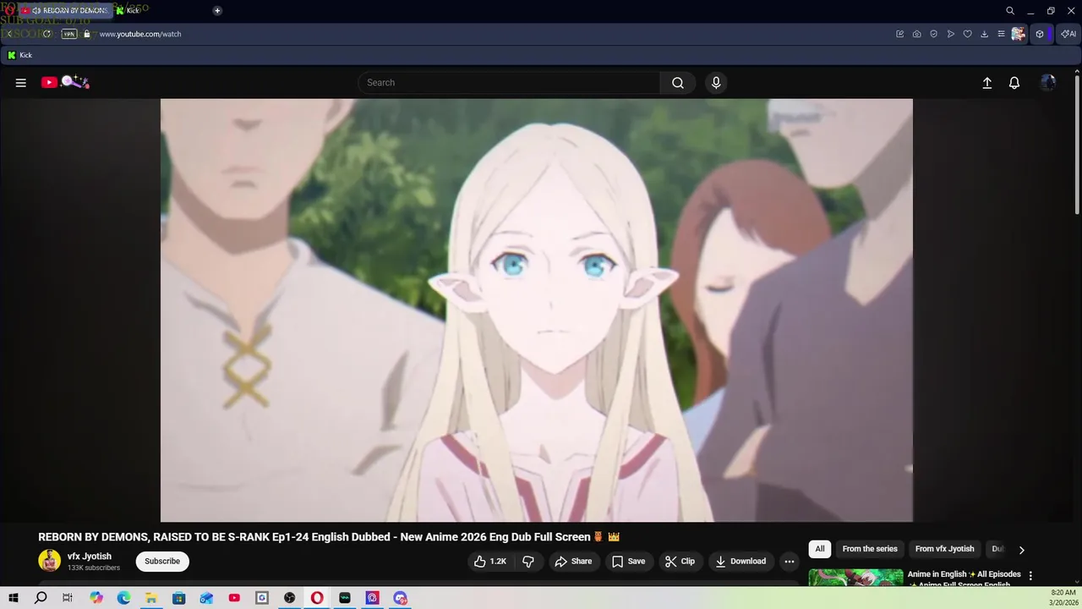
Task: Save the video to a playlist
Action: pyautogui.click(x=628, y=562)
